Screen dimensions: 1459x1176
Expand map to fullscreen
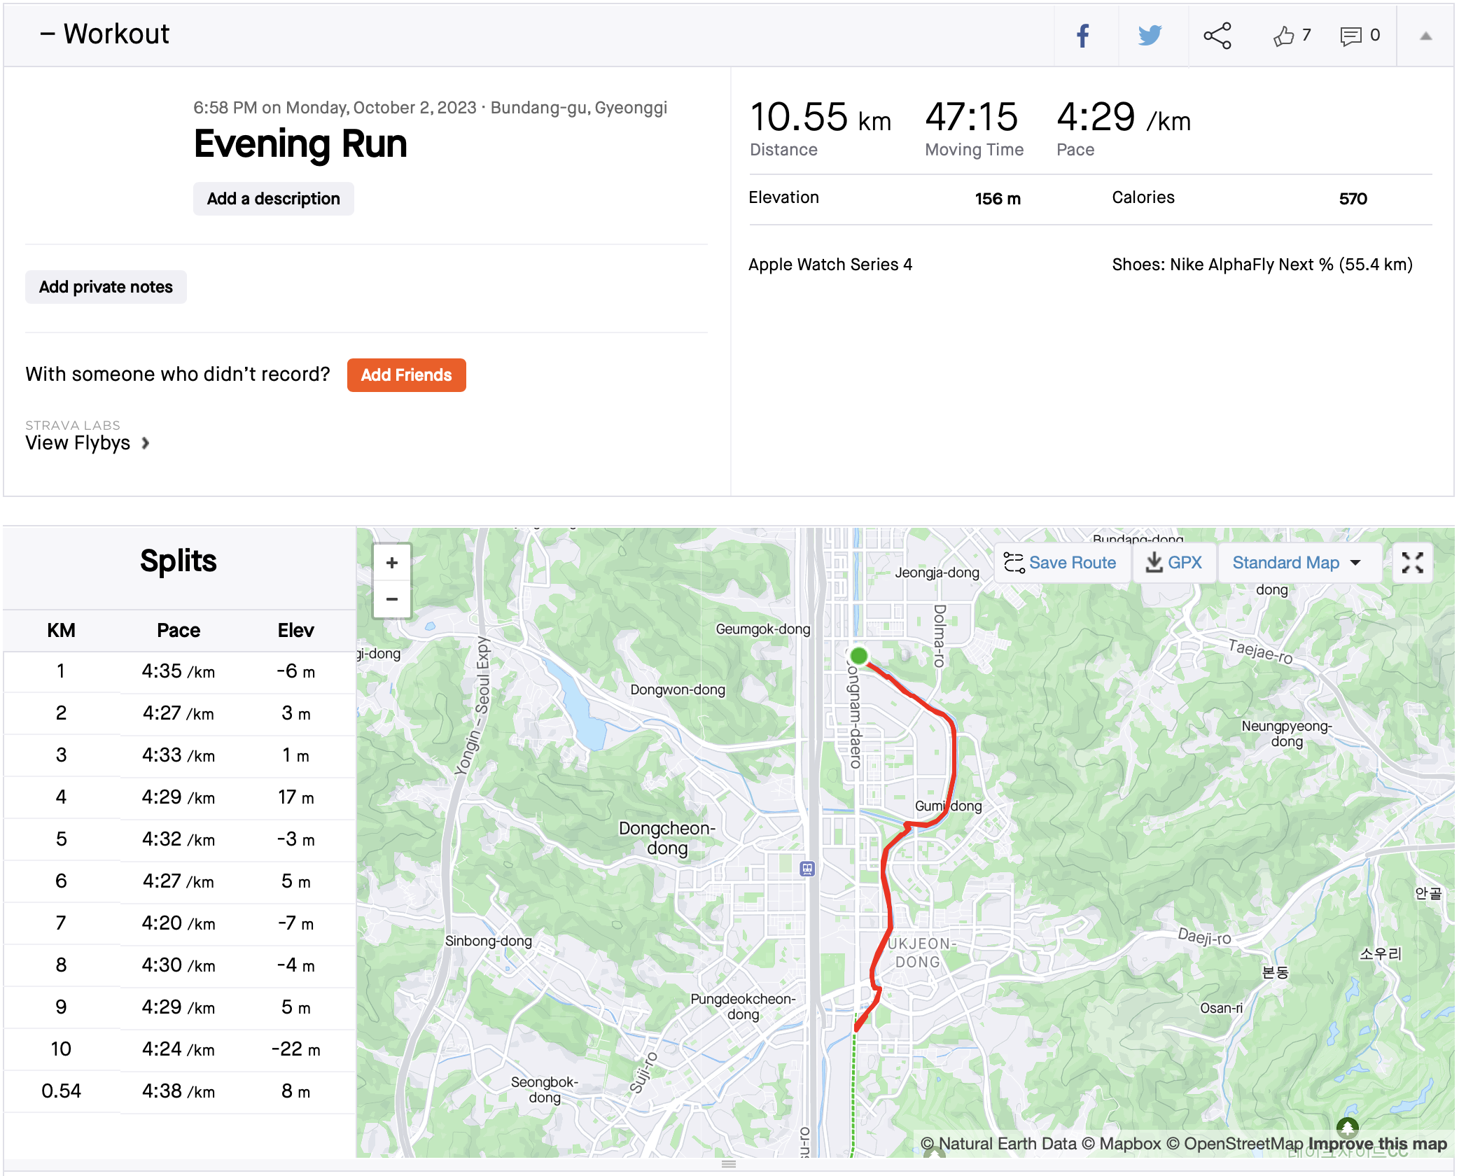[1412, 563]
